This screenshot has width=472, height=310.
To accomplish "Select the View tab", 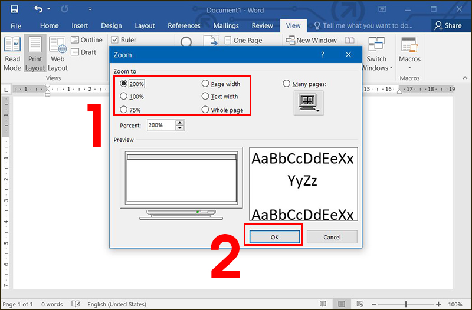I will [293, 25].
